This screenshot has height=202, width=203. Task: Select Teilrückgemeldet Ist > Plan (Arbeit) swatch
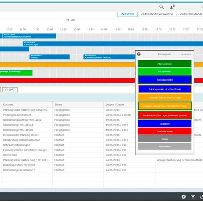tap(165, 89)
